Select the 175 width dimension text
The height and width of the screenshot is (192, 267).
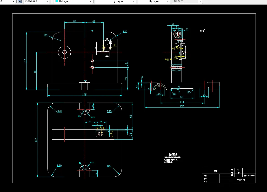(84, 95)
